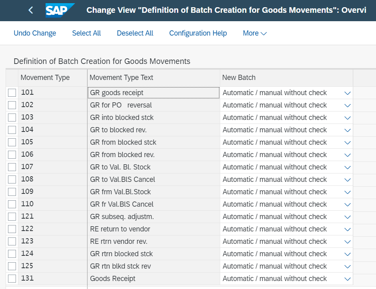Mark the checkbox for movement type 107
376x289 pixels.
coord(12,167)
